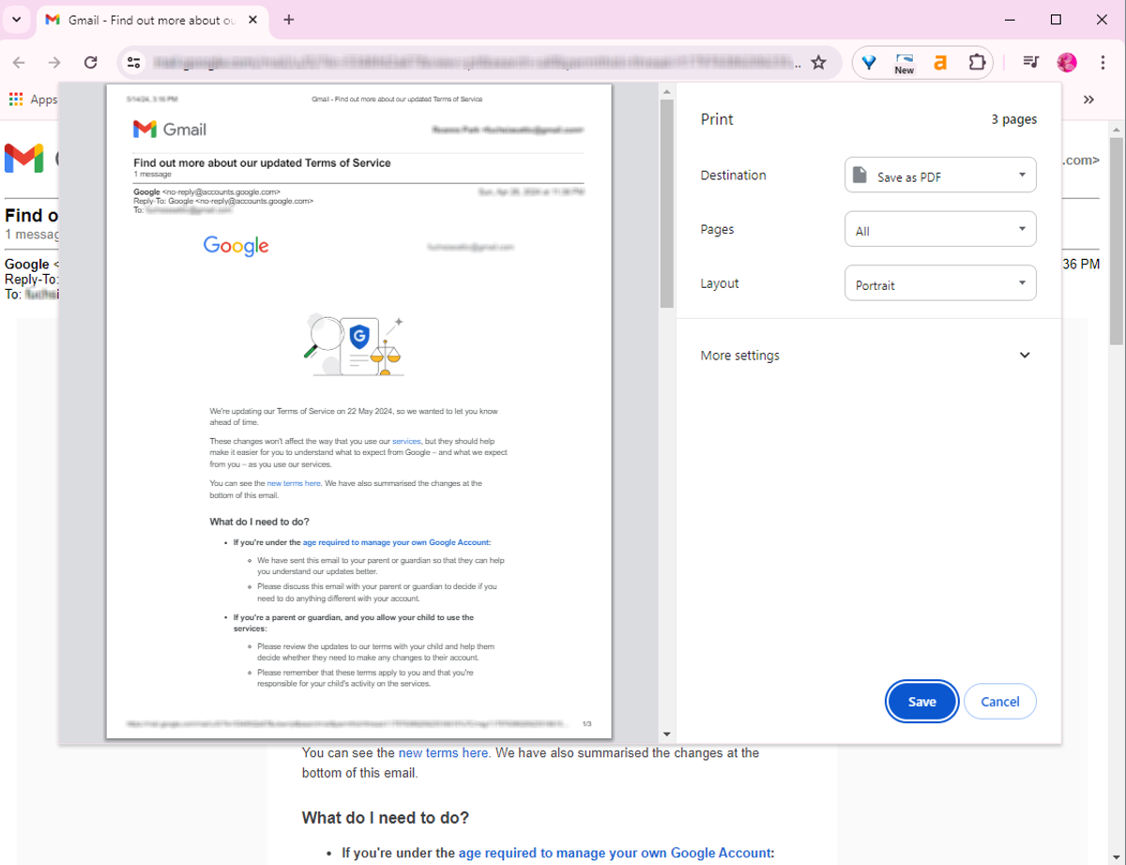The height and width of the screenshot is (865, 1126).
Task: Expand the Pages selector
Action: pos(939,228)
